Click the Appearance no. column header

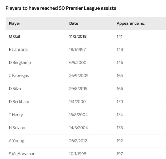click(x=131, y=23)
